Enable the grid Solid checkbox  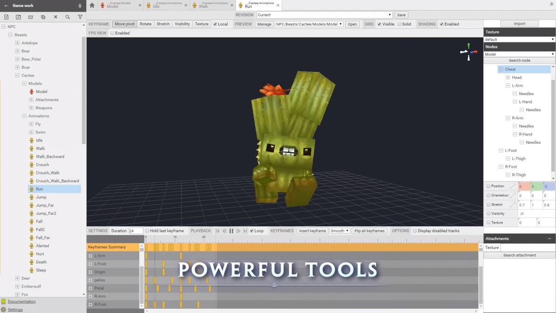click(x=399, y=24)
